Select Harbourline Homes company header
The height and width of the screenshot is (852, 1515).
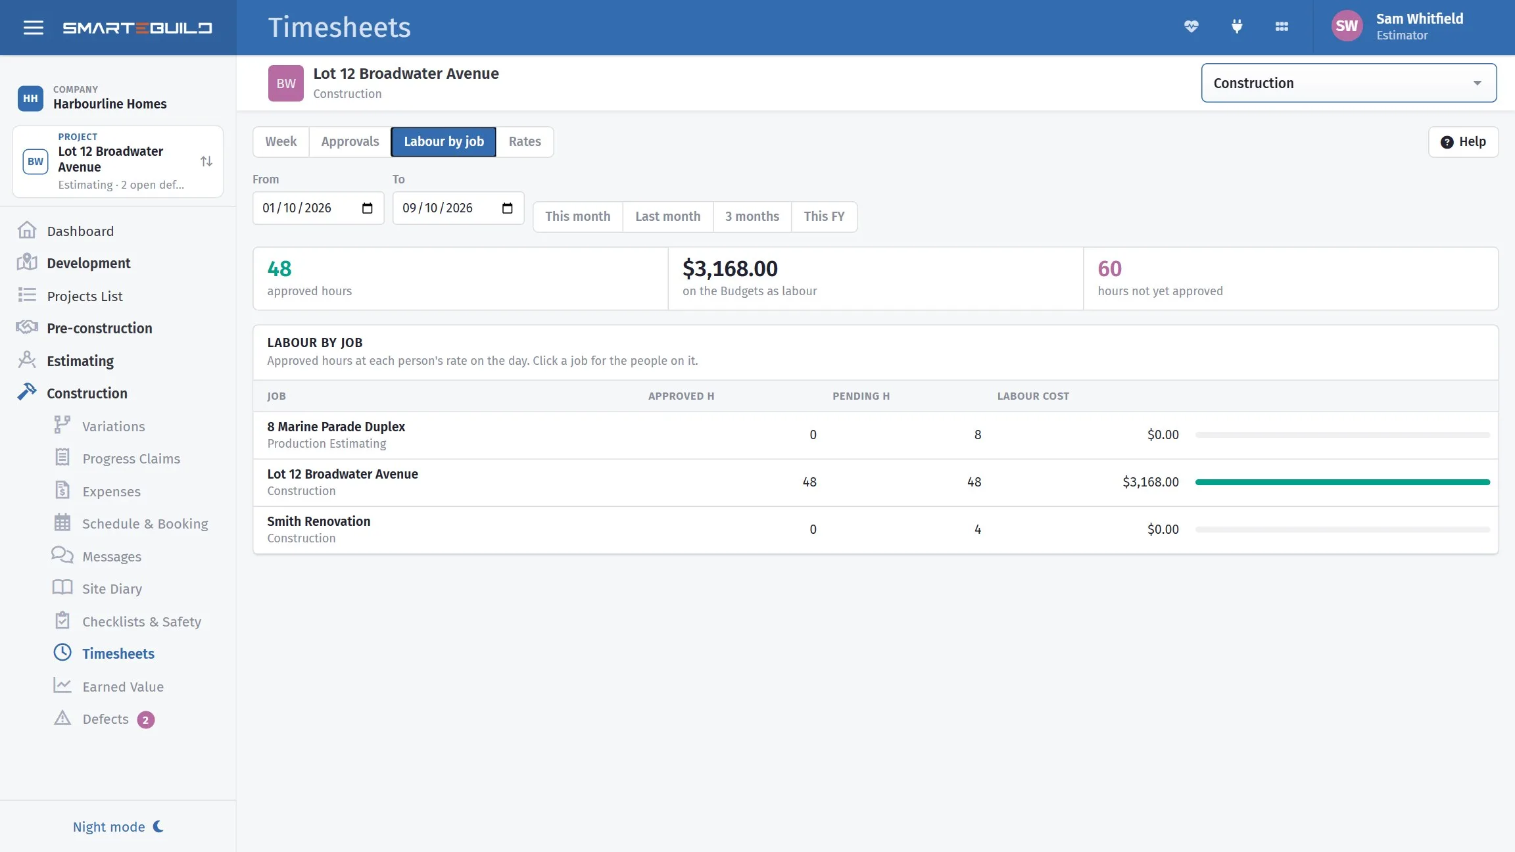(x=92, y=98)
